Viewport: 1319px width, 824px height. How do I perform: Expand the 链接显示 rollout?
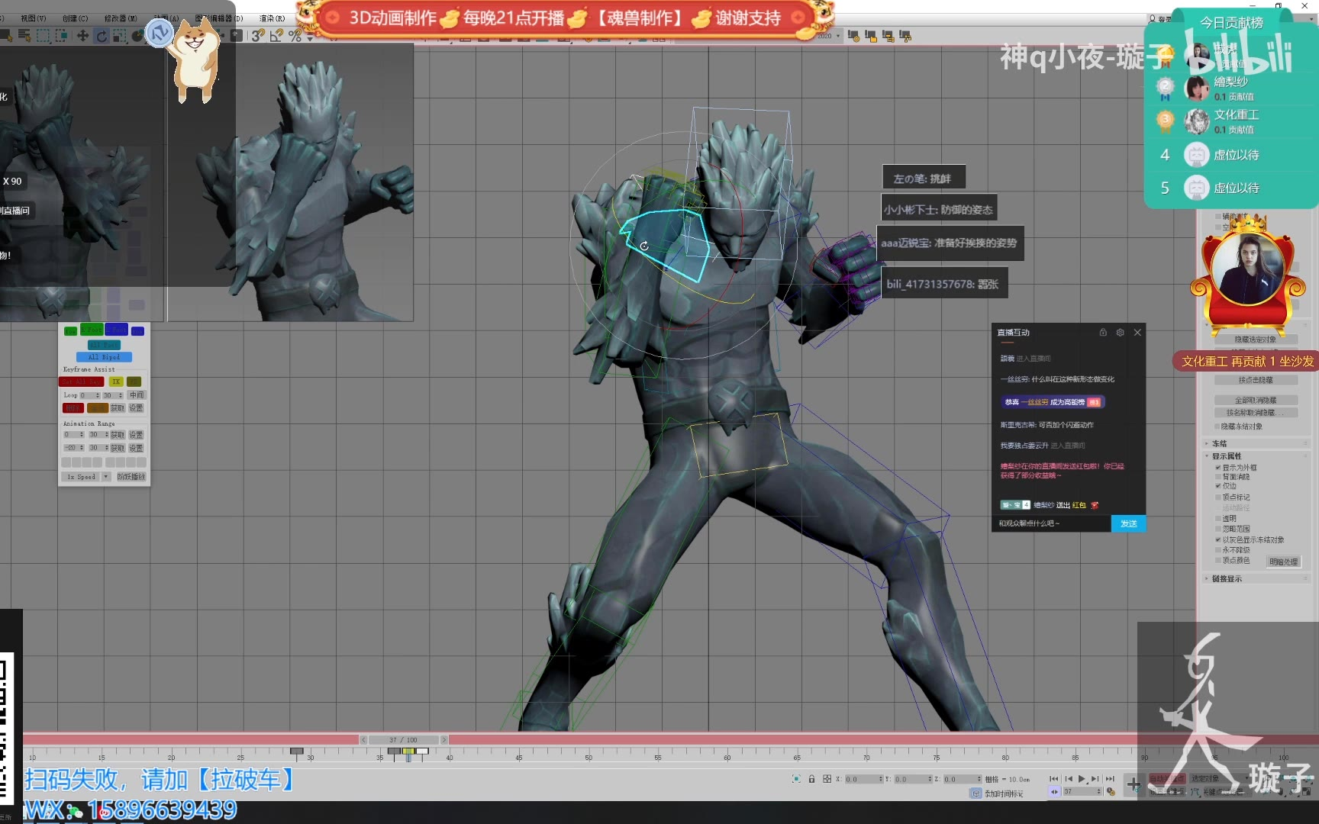(x=1226, y=579)
